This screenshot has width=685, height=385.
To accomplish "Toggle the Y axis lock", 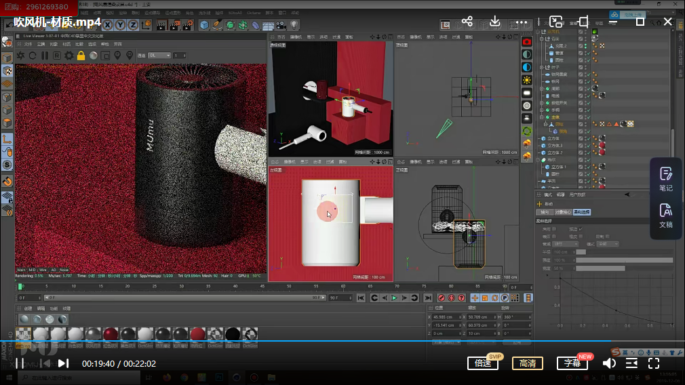I will [x=120, y=25].
